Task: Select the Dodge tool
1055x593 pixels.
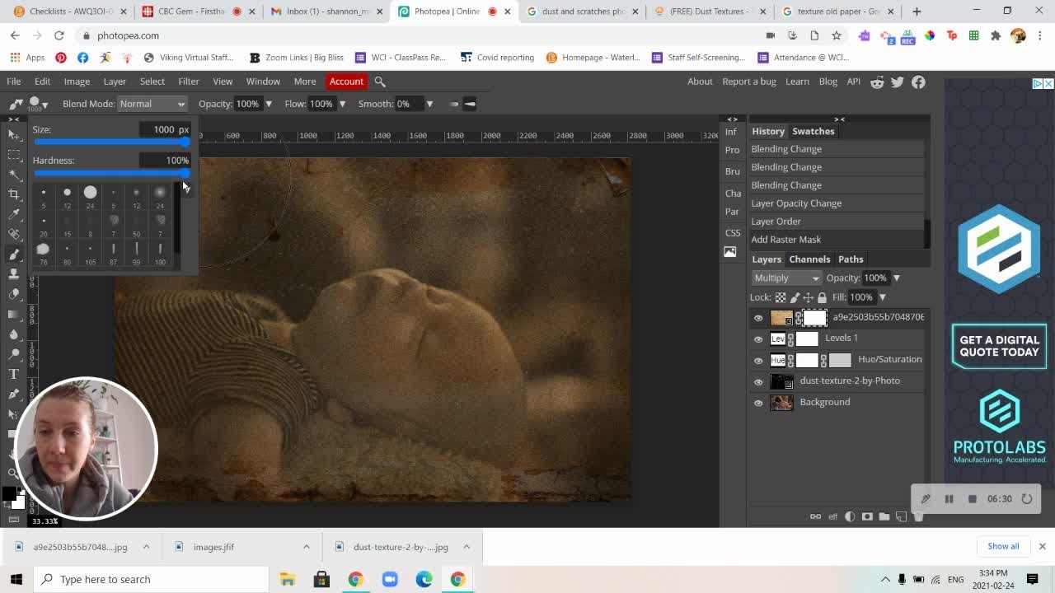Action: coord(13,353)
